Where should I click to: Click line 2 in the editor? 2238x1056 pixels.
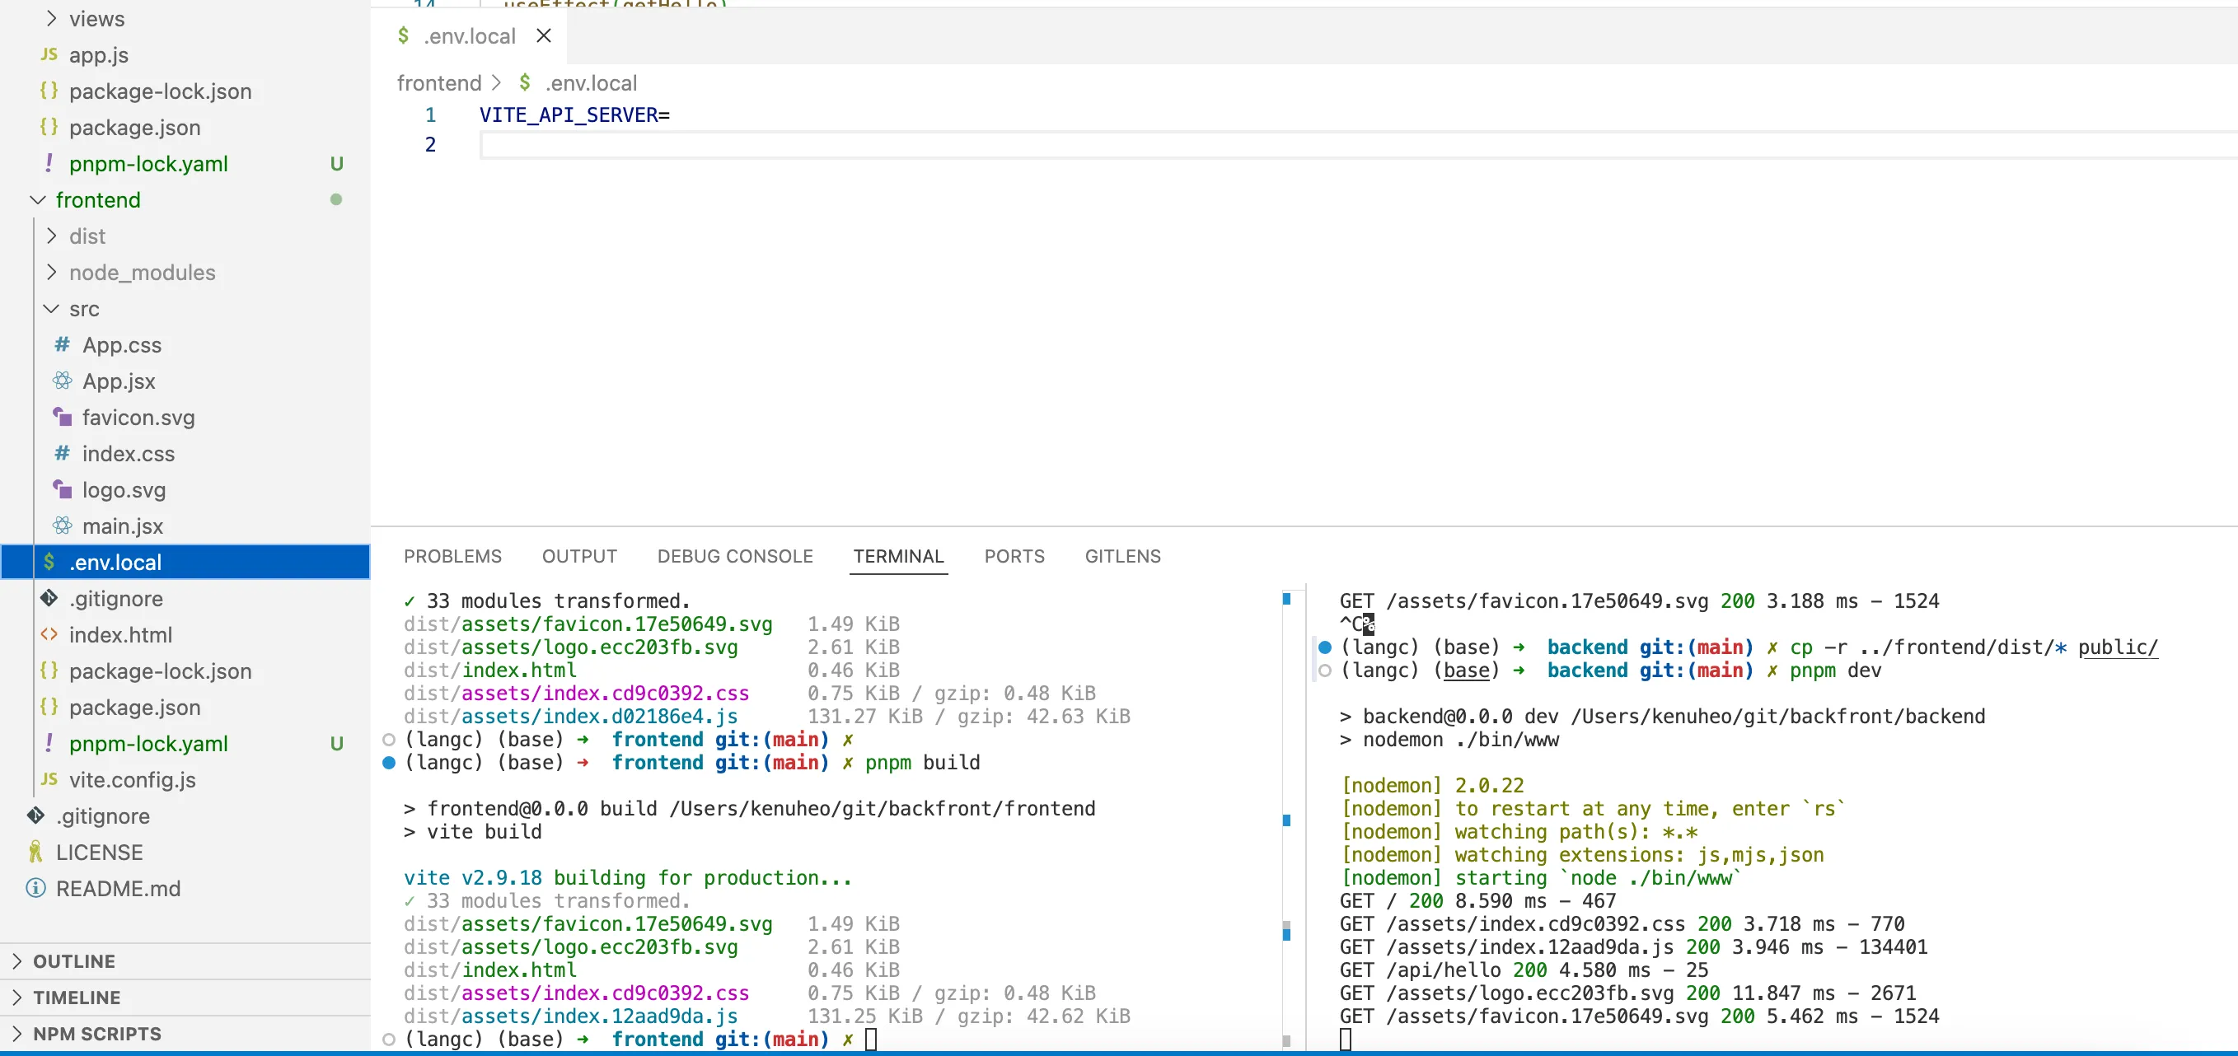point(1357,144)
